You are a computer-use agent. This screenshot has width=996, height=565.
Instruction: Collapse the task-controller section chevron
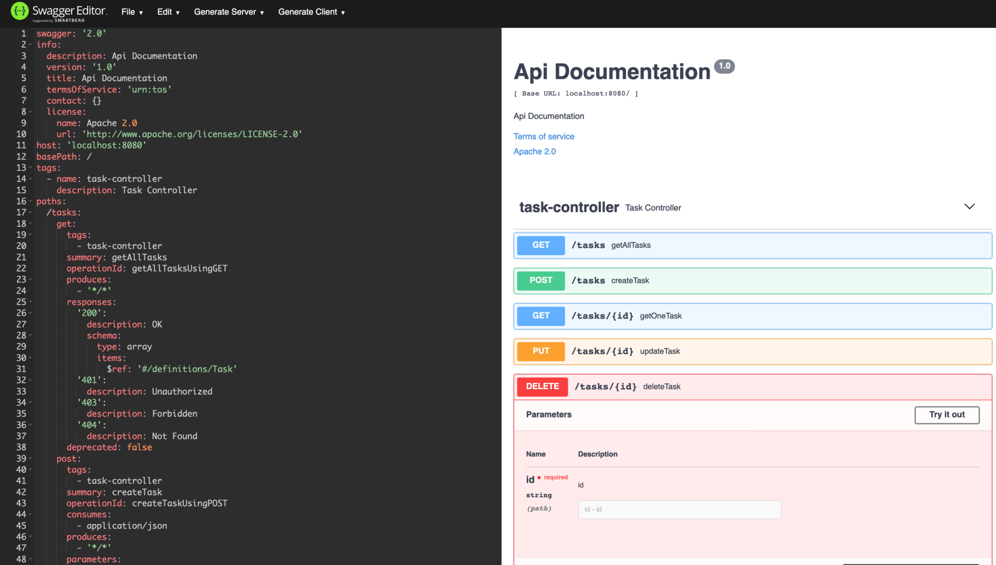click(969, 207)
